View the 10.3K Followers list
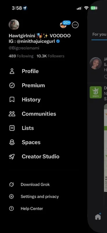 pyautogui.click(x=50, y=56)
